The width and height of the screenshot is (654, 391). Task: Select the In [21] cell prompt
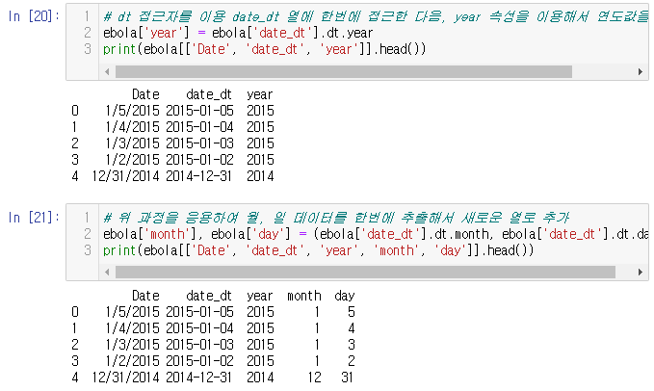click(x=34, y=218)
